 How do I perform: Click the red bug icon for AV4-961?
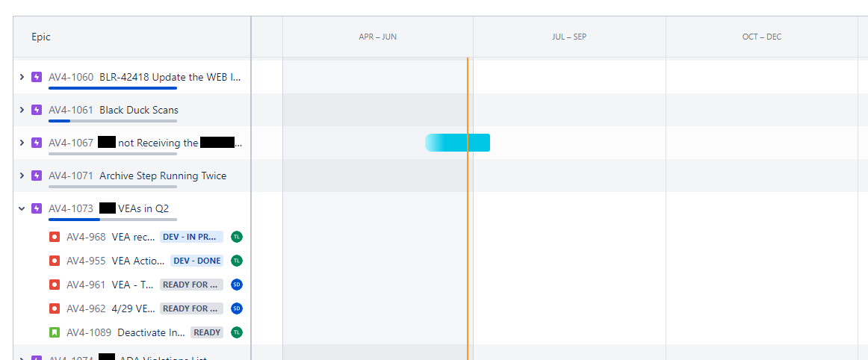tap(55, 285)
